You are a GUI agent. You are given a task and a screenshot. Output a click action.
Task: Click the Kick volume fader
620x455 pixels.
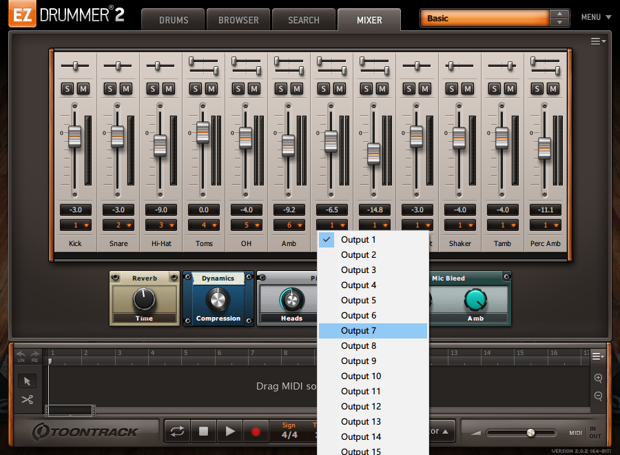point(74,136)
